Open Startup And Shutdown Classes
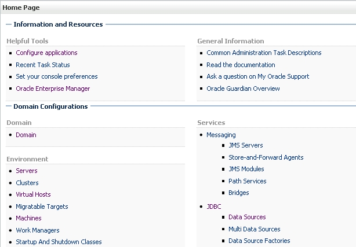This screenshot has height=247, width=356. click(x=59, y=242)
